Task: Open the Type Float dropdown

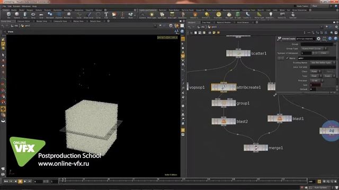Action: pyautogui.click(x=316, y=76)
